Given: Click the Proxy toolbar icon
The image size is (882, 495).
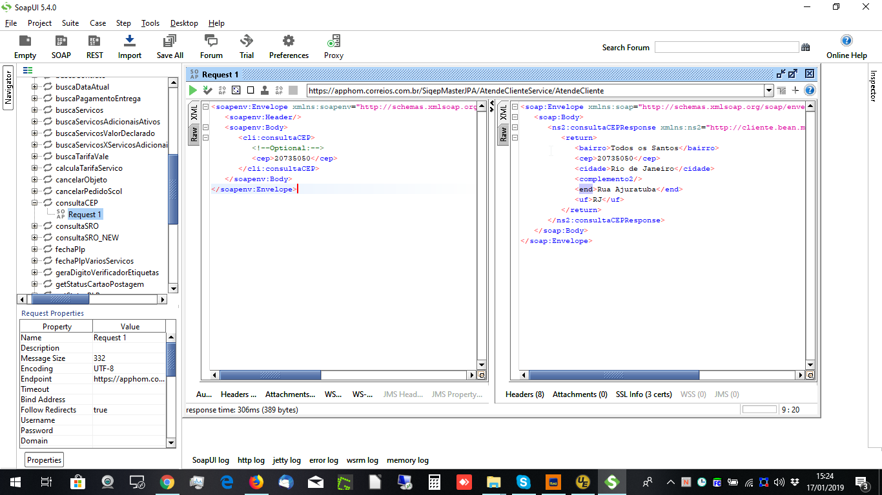Looking at the screenshot, I should pyautogui.click(x=333, y=46).
